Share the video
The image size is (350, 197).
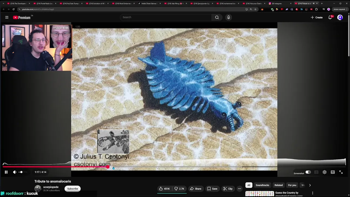pyautogui.click(x=196, y=189)
